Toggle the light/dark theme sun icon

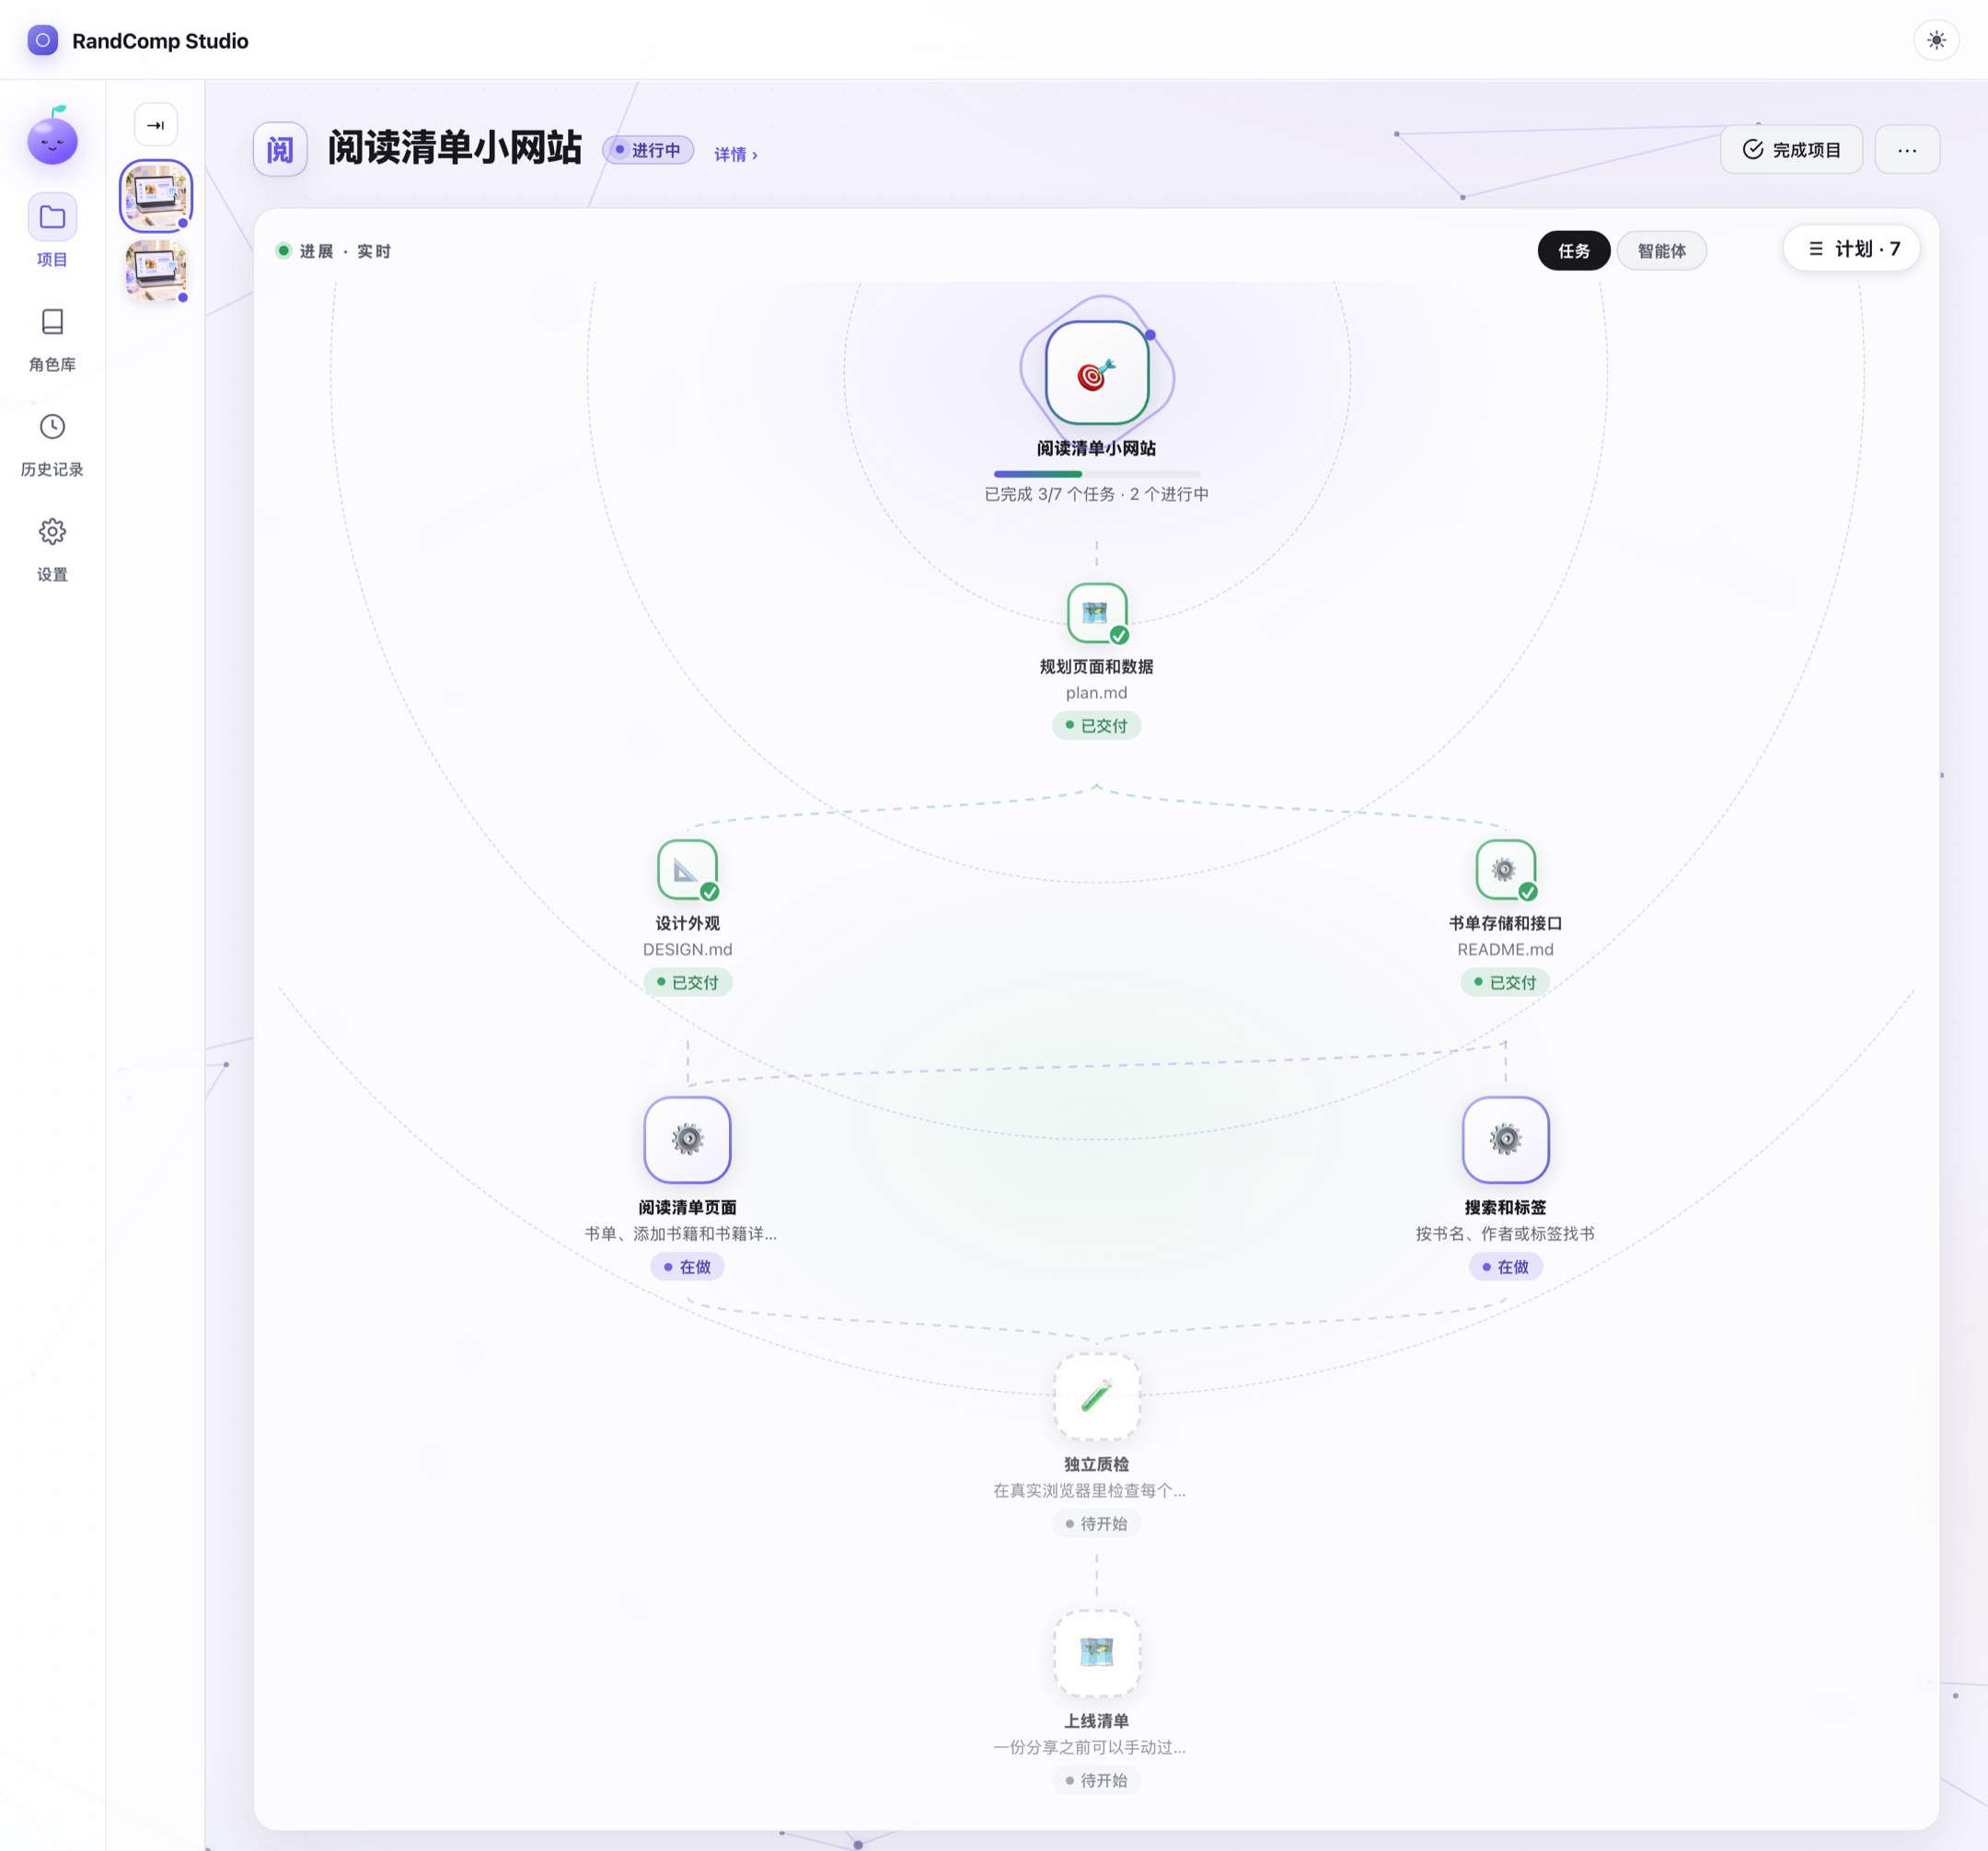(1936, 41)
